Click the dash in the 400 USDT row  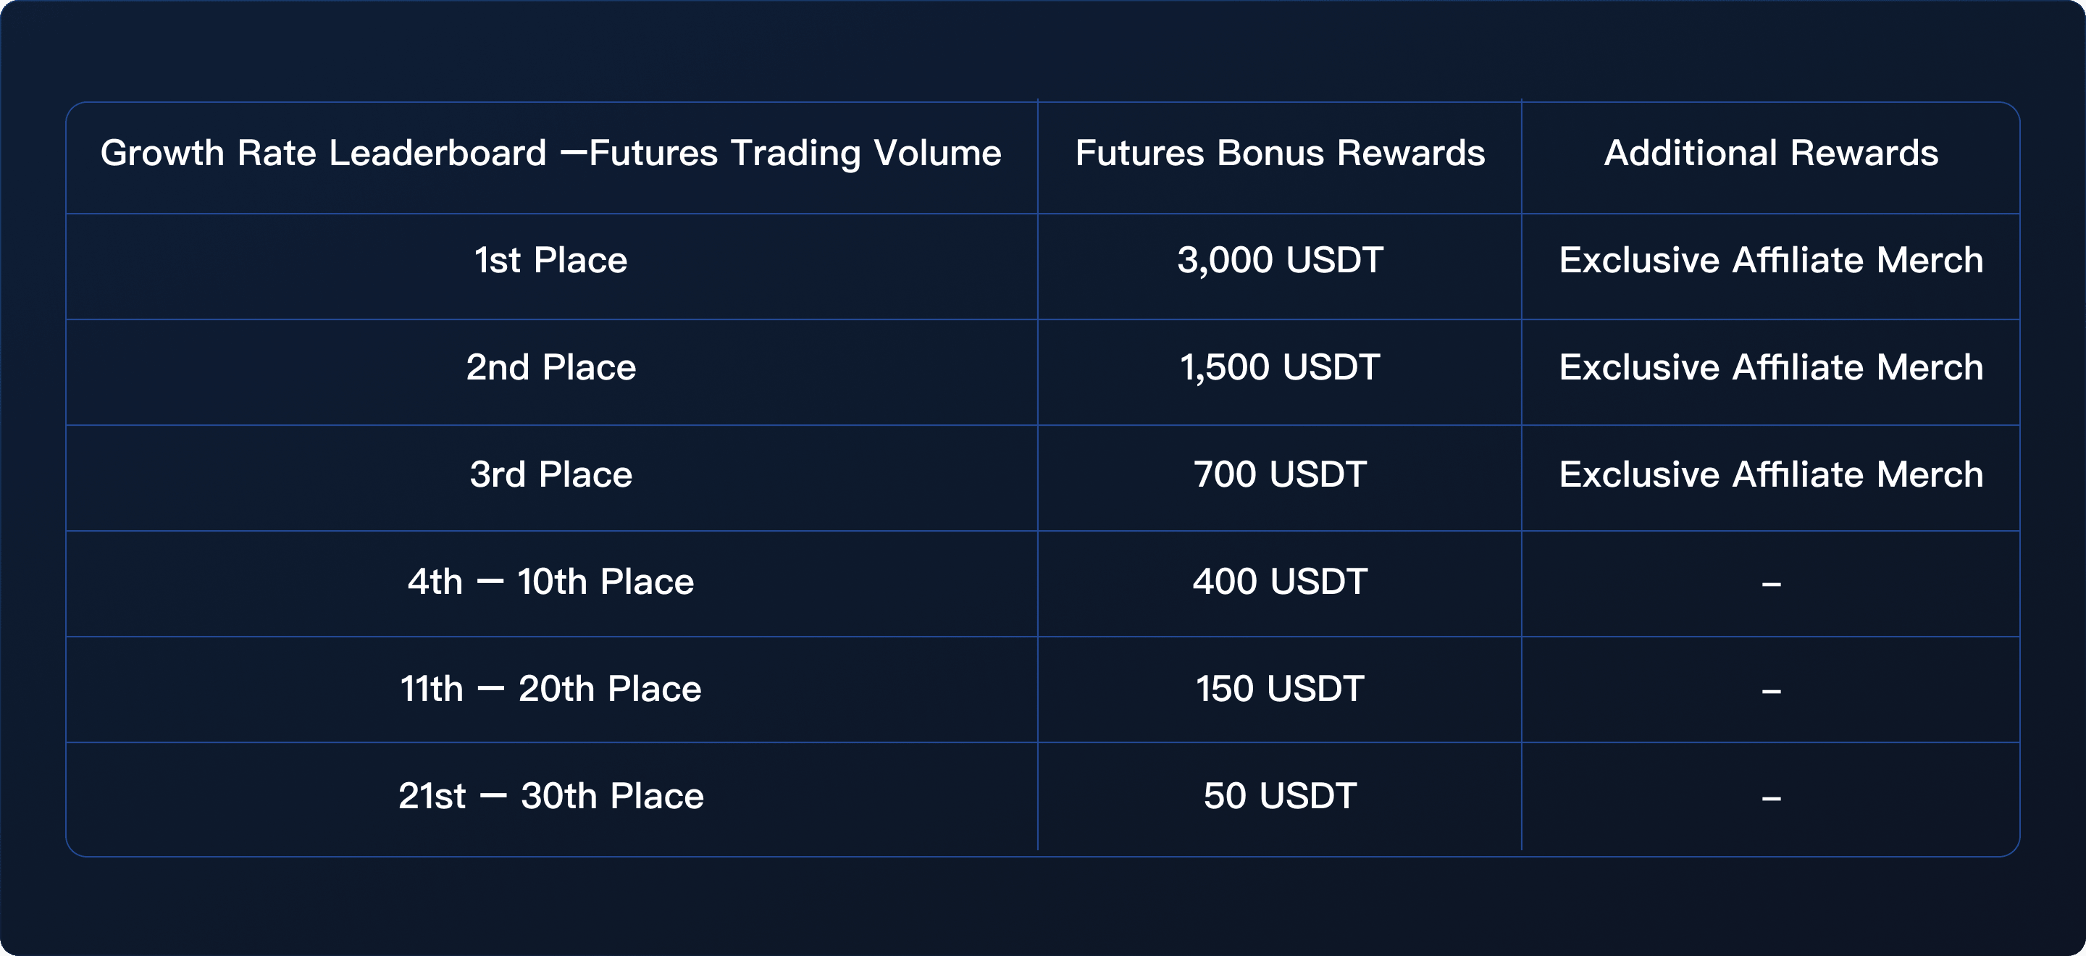(x=1771, y=584)
